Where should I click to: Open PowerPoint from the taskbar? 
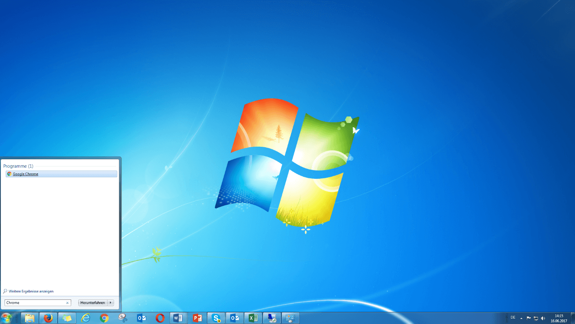(x=197, y=318)
